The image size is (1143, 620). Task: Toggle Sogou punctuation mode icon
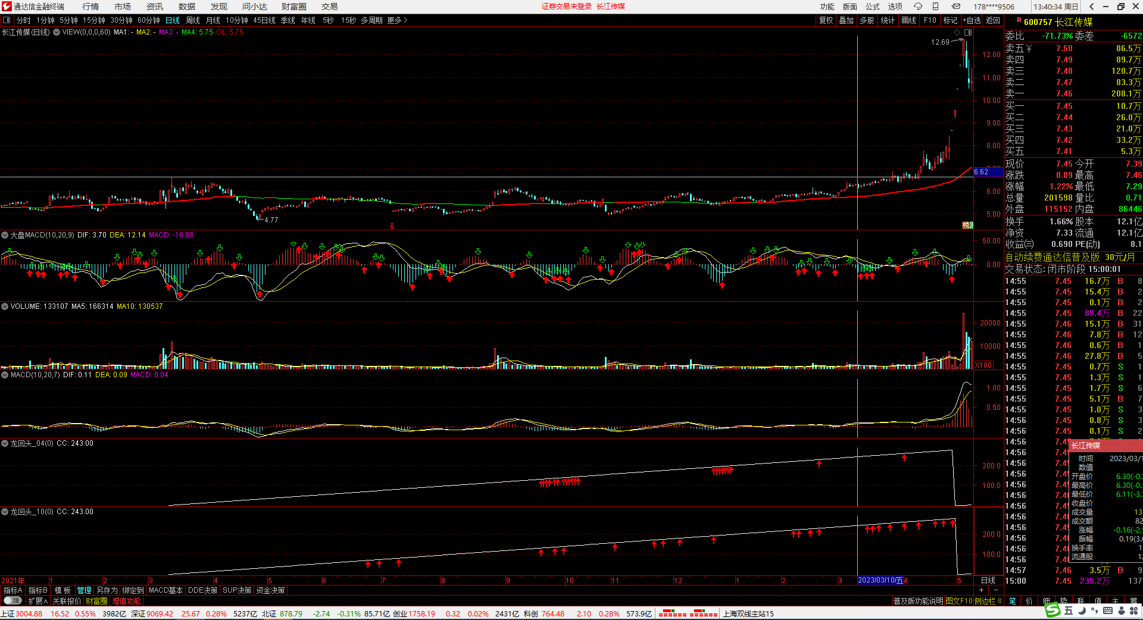pos(1095,611)
